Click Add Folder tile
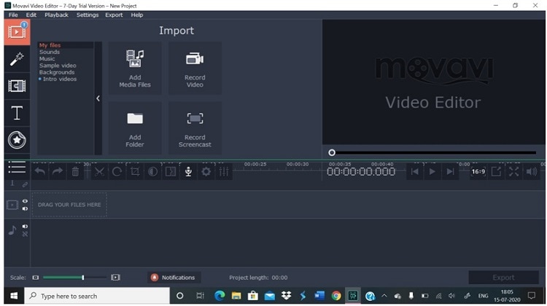 coord(135,128)
